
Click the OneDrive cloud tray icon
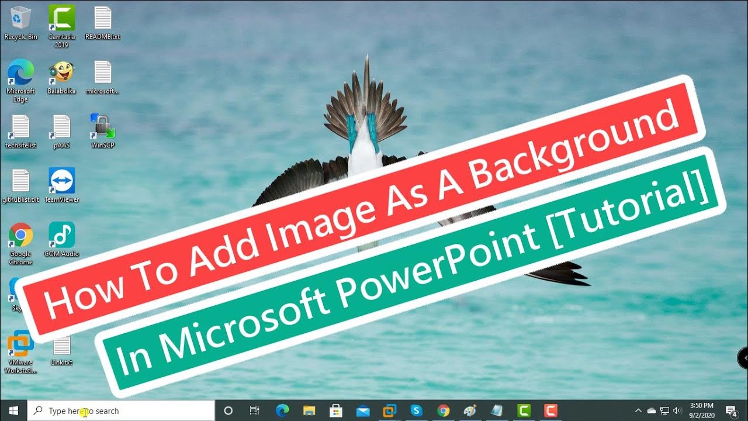click(652, 410)
